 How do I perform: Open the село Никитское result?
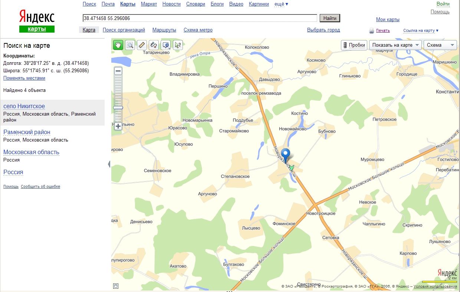(x=24, y=106)
